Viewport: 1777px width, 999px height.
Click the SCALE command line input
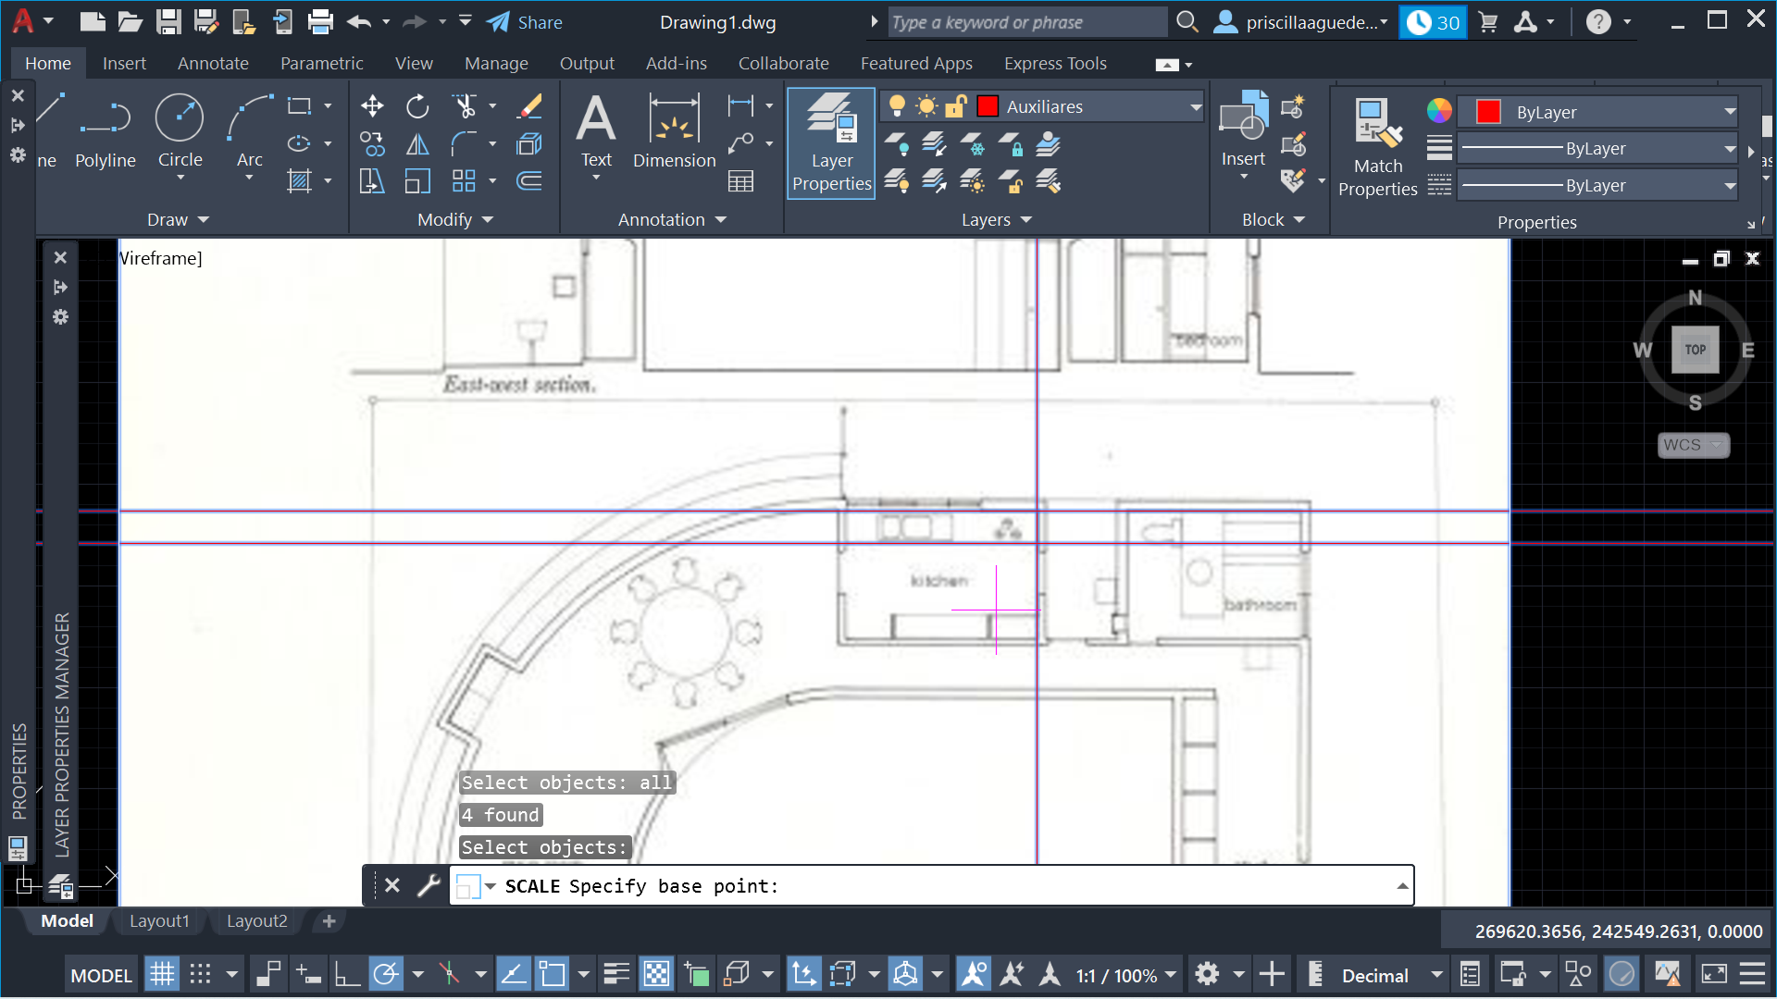click(x=931, y=886)
